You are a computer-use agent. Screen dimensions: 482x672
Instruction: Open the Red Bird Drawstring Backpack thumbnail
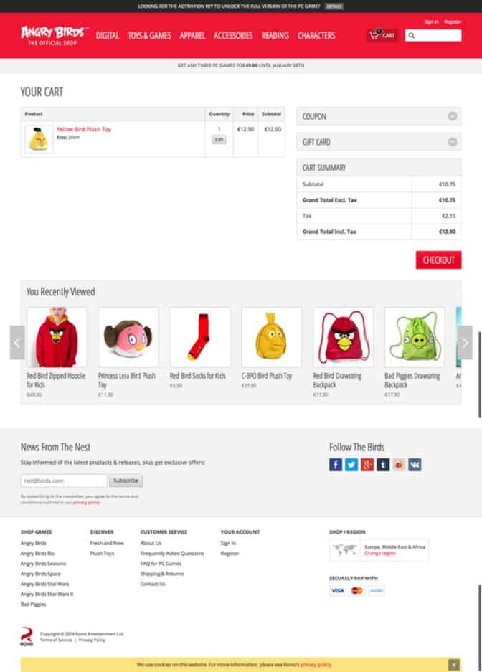343,337
